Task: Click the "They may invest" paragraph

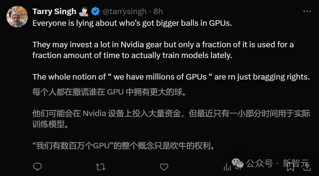Action: point(163,50)
